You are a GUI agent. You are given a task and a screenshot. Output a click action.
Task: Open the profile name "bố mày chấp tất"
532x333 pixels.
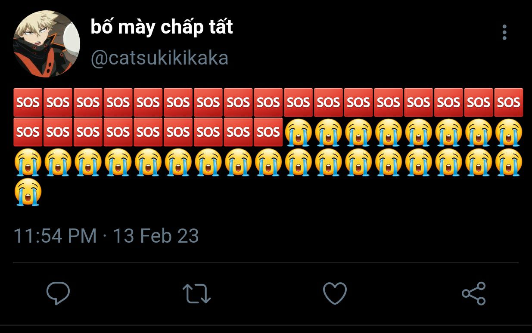coord(162,28)
